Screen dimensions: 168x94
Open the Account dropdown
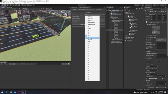[148, 5]
